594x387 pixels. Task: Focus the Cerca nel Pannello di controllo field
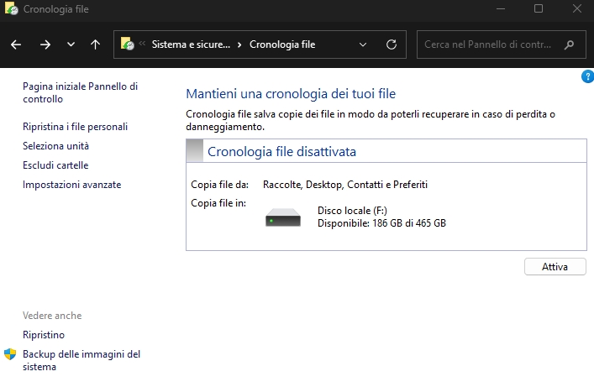pos(502,44)
